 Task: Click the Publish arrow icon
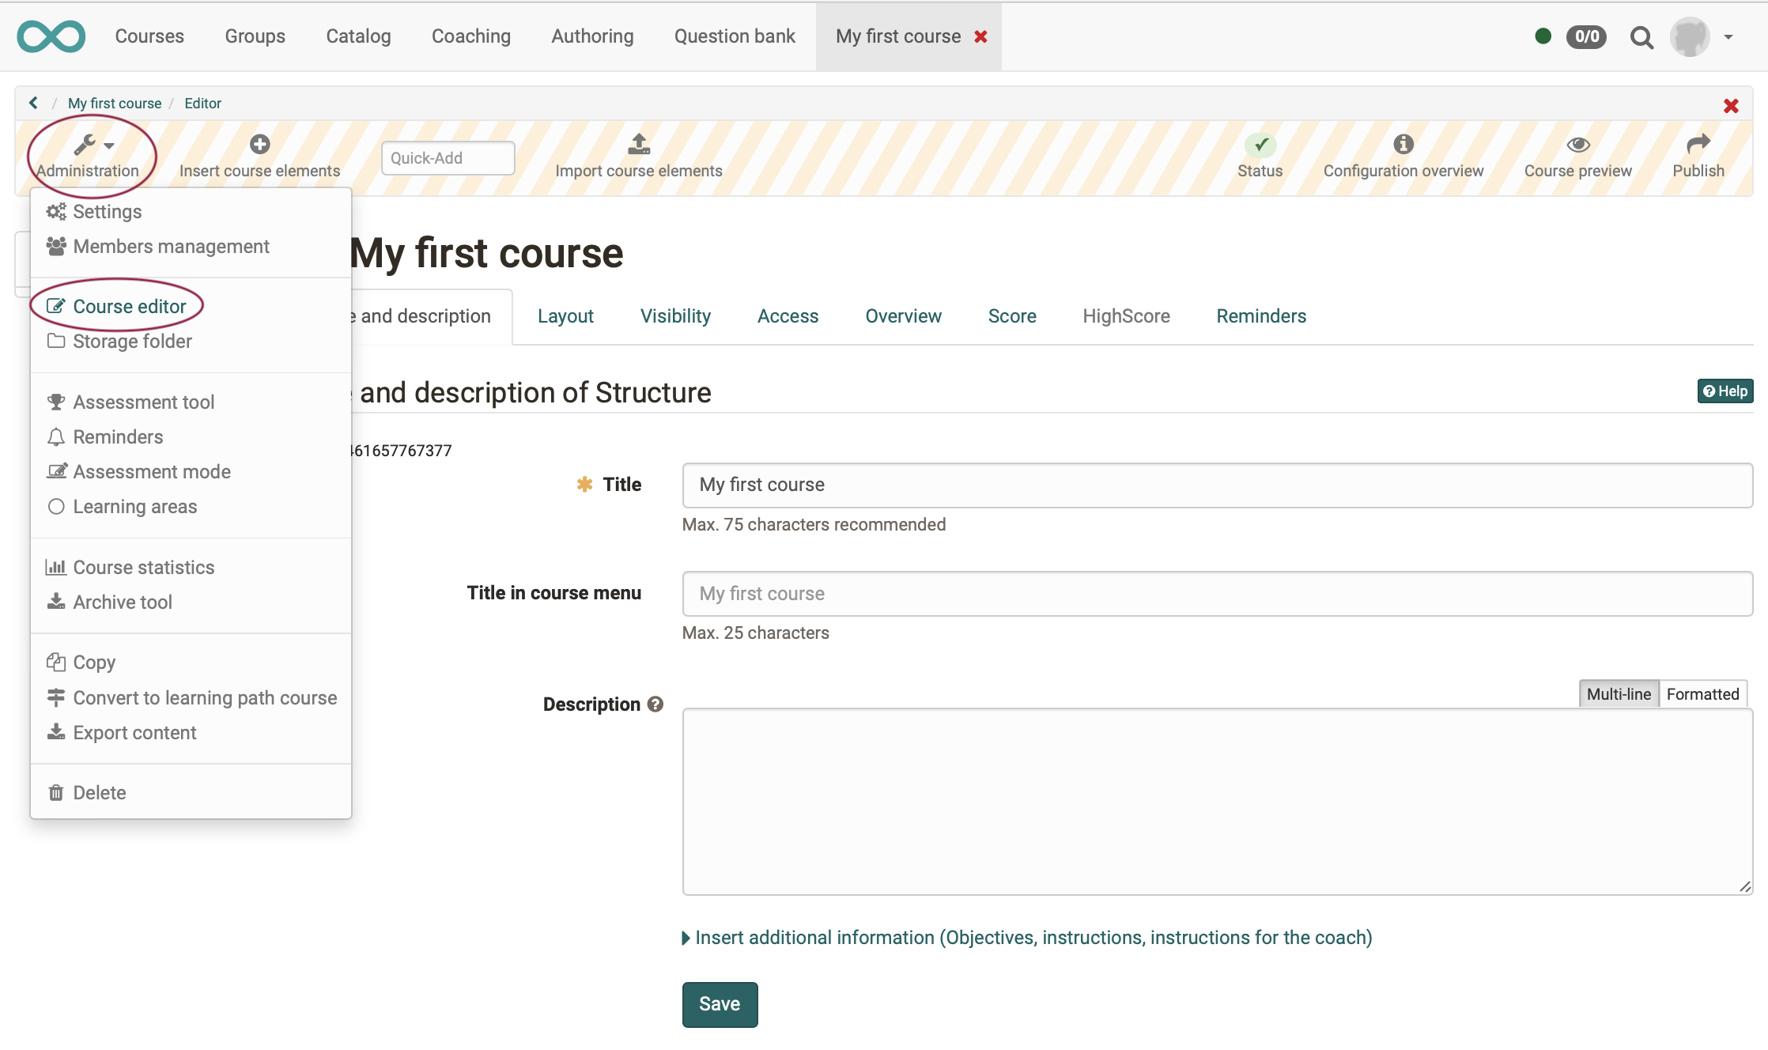coord(1698,144)
